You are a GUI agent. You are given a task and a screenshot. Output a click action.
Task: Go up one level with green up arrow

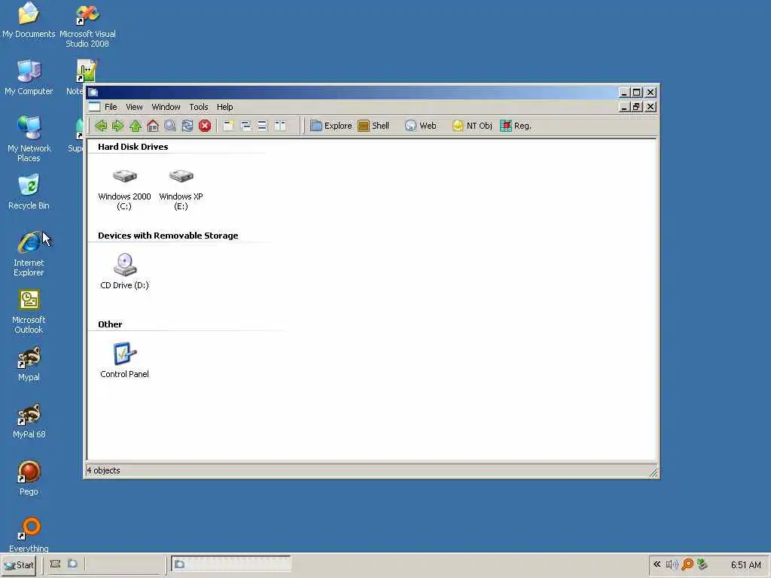pyautogui.click(x=136, y=126)
